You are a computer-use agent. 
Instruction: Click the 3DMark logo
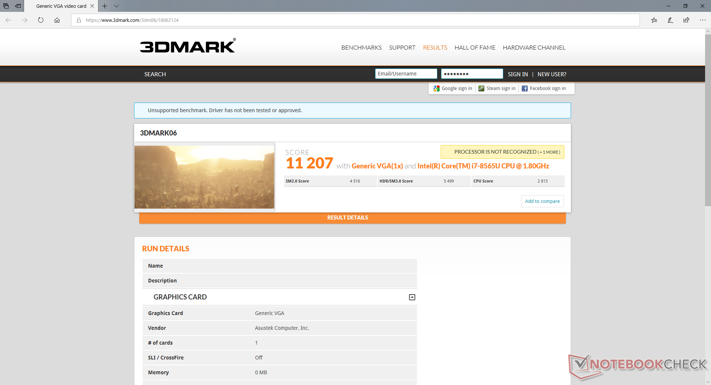pyautogui.click(x=188, y=46)
